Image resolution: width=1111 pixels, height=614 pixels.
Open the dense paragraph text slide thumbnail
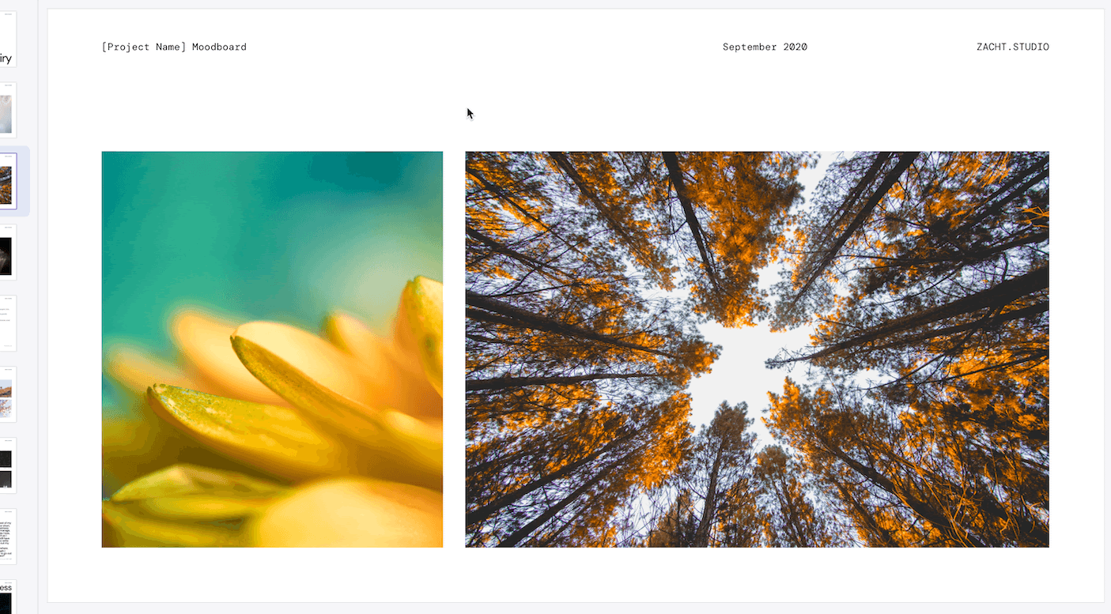(x=7, y=537)
